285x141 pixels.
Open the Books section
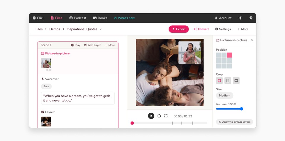(x=100, y=18)
